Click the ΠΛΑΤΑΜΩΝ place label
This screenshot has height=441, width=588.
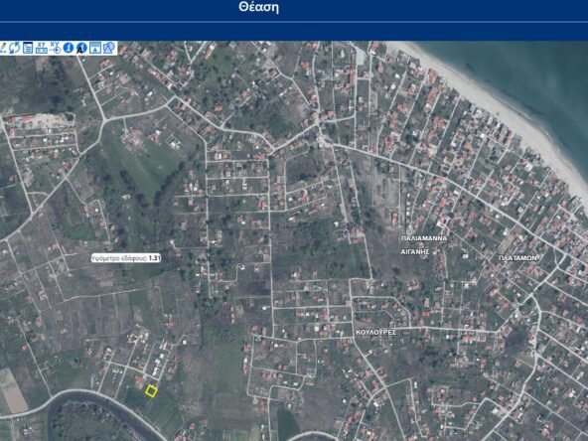[x=517, y=258]
